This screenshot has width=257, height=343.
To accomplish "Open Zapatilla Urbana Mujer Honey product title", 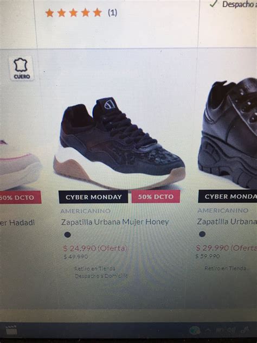I will pos(115,222).
